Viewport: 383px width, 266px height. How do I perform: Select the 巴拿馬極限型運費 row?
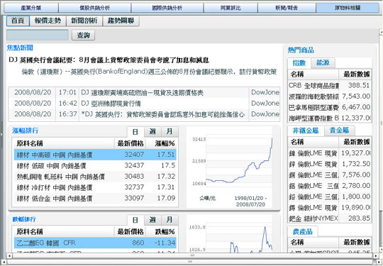[x=330, y=107]
